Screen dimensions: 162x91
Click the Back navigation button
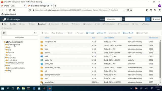coord(69,33)
